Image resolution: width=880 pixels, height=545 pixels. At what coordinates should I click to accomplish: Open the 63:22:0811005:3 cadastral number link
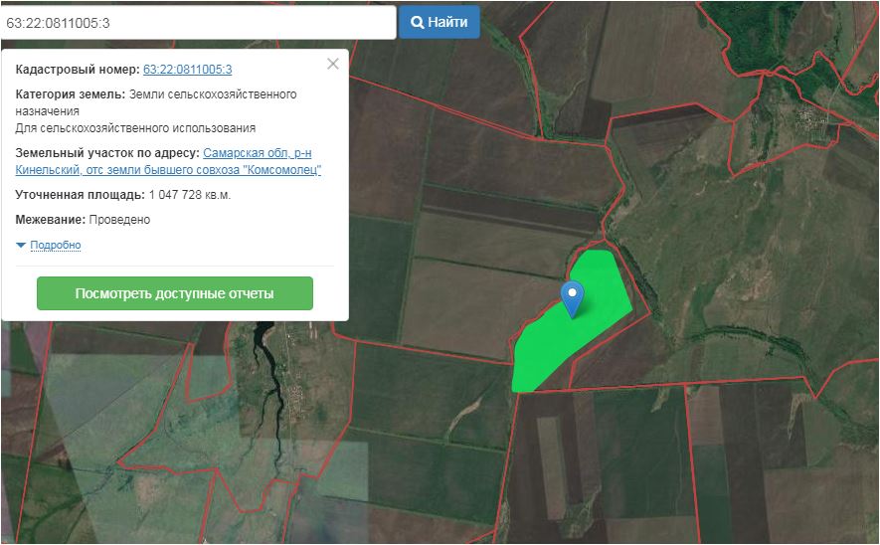point(188,70)
